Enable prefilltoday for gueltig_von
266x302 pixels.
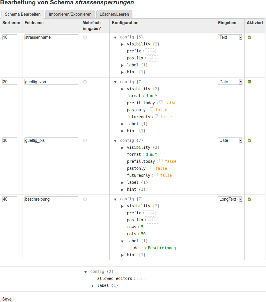(x=161, y=102)
